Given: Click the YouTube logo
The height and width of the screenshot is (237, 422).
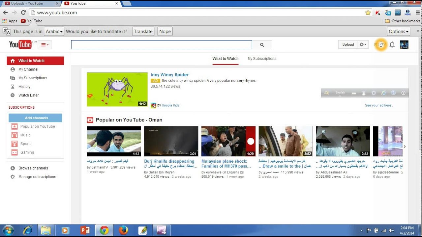Looking at the screenshot, I should [20, 44].
